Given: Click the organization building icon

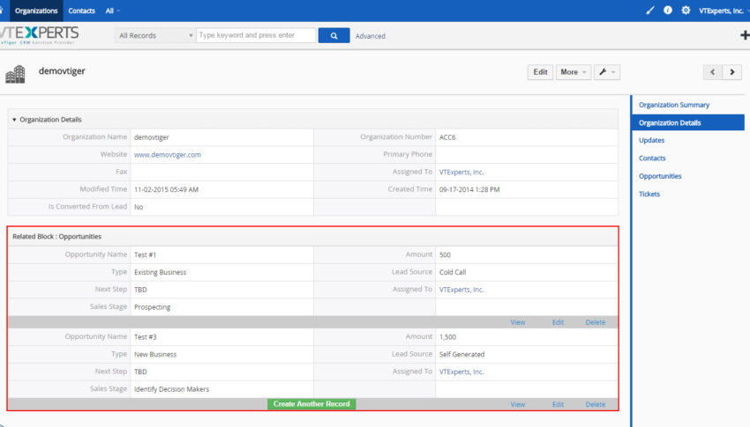Looking at the screenshot, I should click(x=15, y=74).
